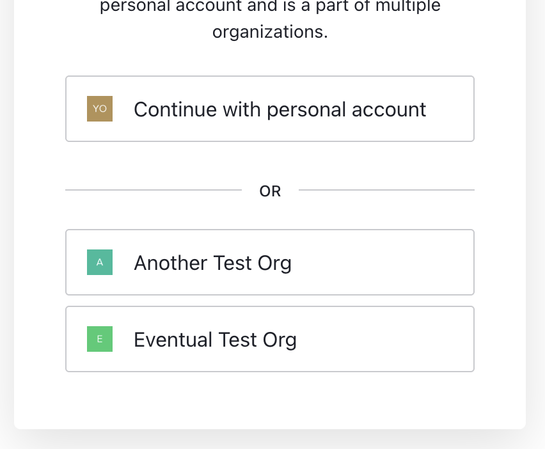Continue with personal account
This screenshot has width=545, height=449.
click(270, 109)
